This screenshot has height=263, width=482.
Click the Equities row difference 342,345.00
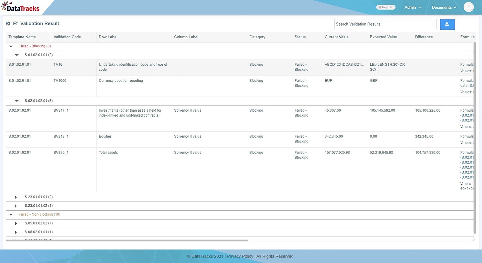tap(424, 136)
